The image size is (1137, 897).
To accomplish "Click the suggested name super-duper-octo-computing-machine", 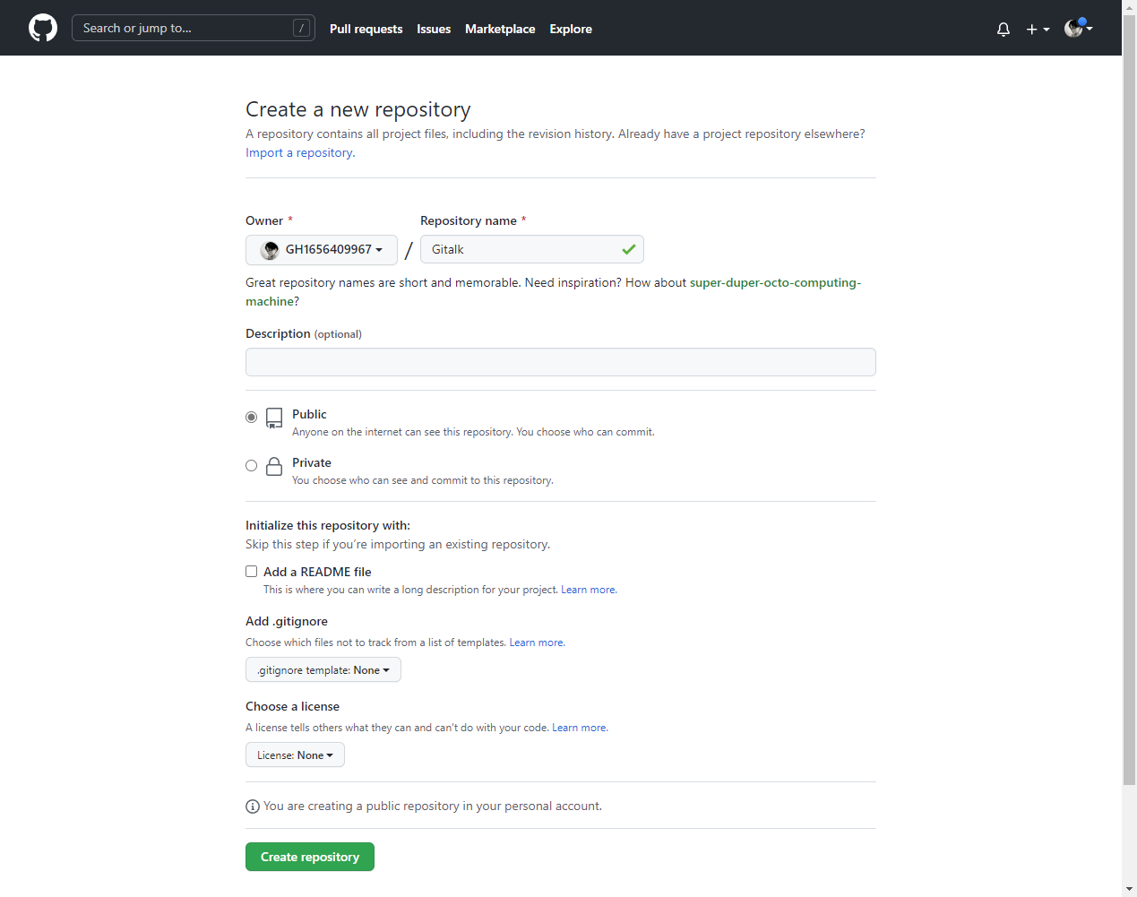I will [775, 282].
